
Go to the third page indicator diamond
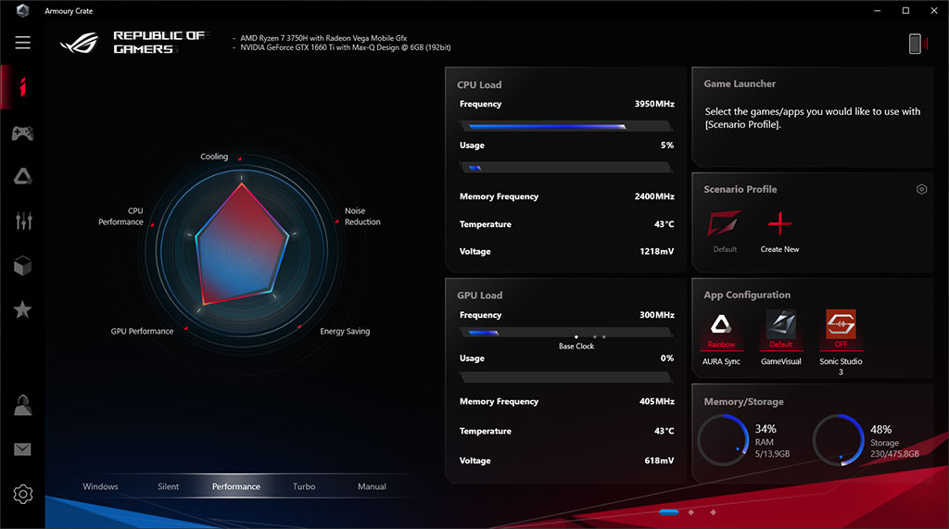coord(713,512)
